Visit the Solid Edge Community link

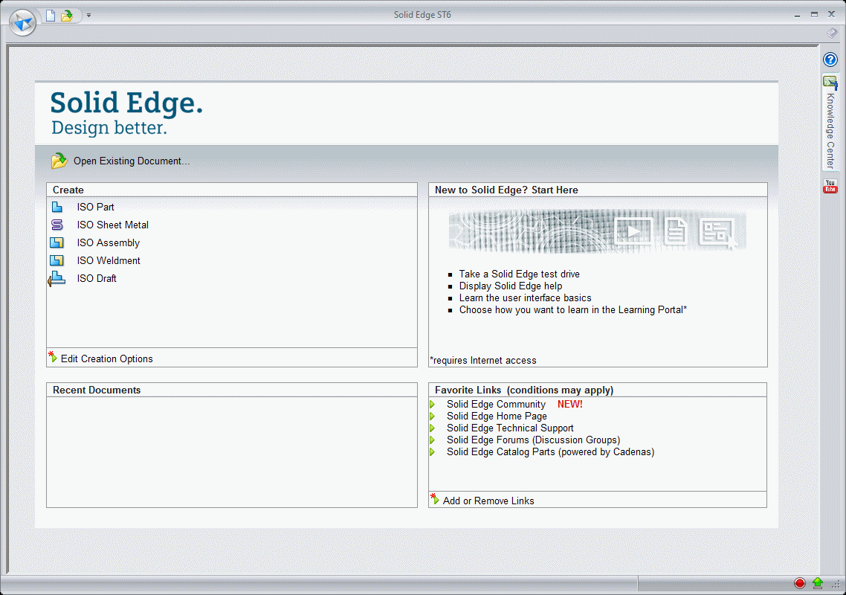(x=496, y=404)
